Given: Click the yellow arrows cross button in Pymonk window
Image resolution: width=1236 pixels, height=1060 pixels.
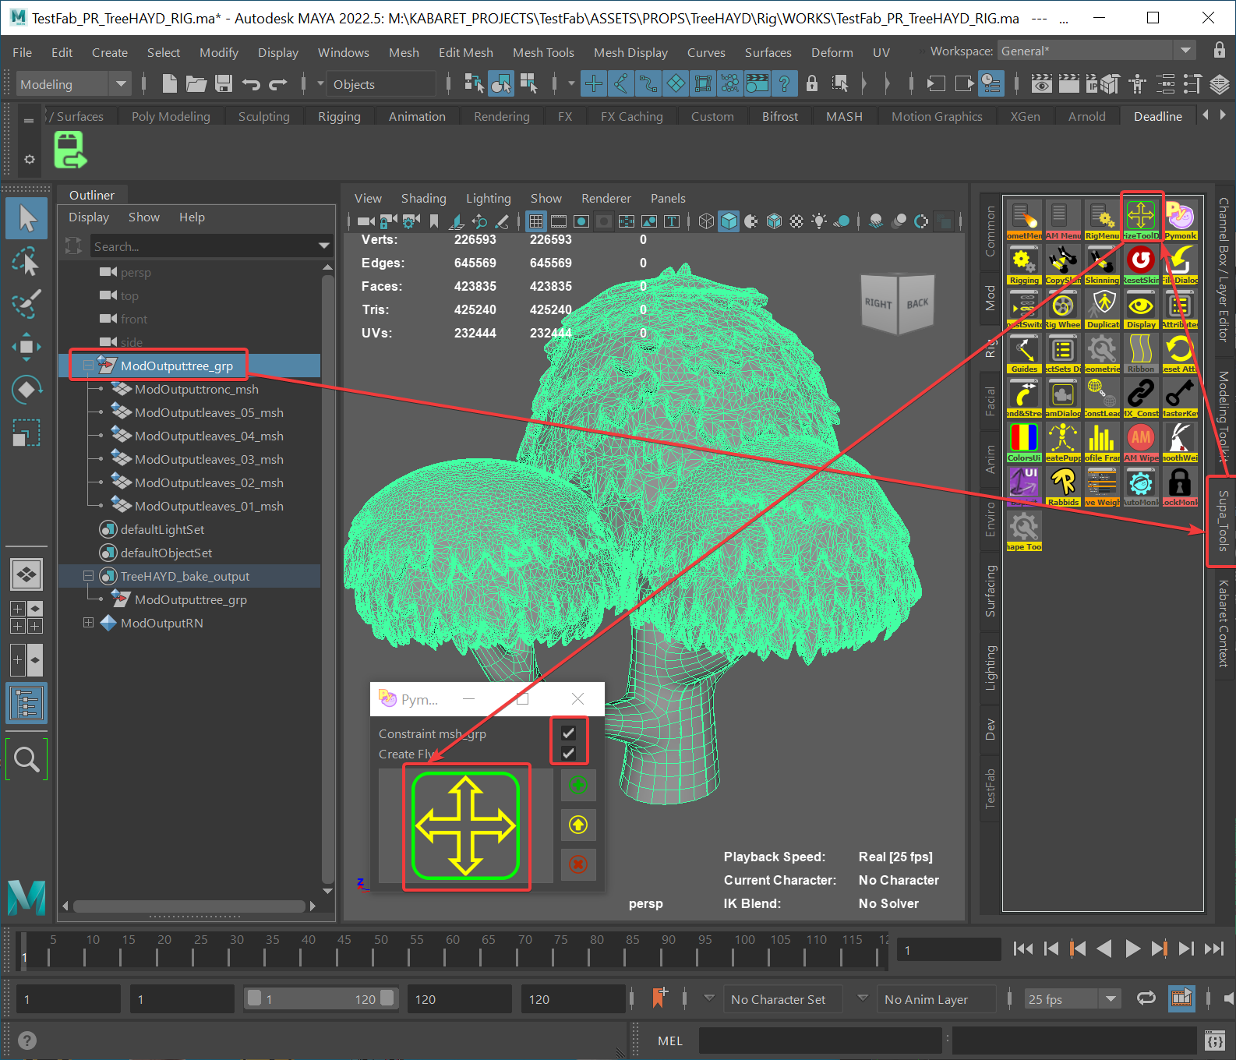Looking at the screenshot, I should (x=466, y=826).
